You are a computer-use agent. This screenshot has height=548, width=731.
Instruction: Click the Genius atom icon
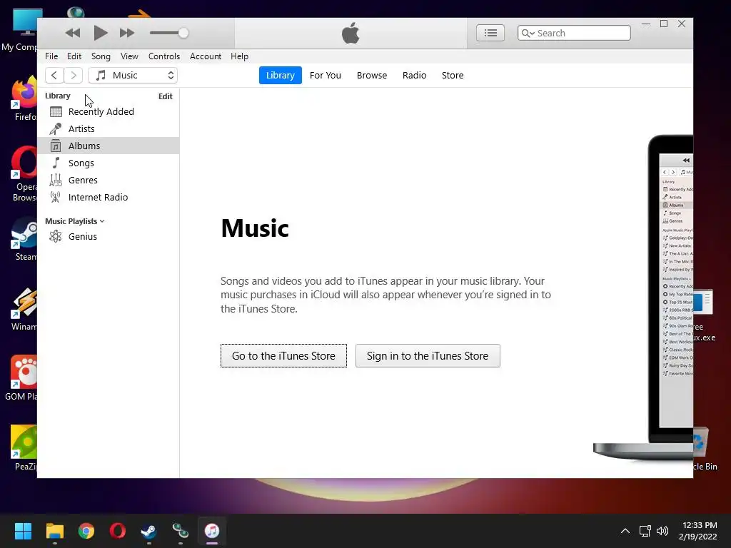(x=56, y=236)
